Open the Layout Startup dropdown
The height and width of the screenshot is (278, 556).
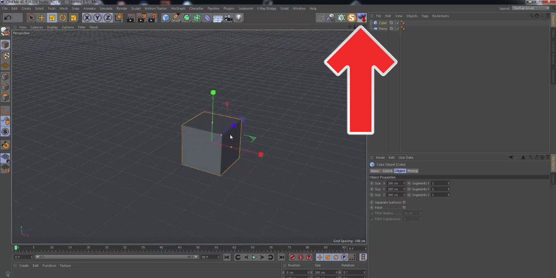[531, 8]
